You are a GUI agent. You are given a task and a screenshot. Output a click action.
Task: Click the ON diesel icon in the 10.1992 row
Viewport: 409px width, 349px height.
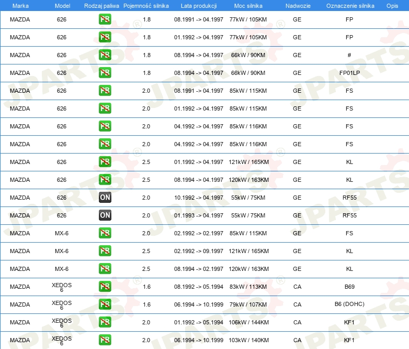pos(105,198)
